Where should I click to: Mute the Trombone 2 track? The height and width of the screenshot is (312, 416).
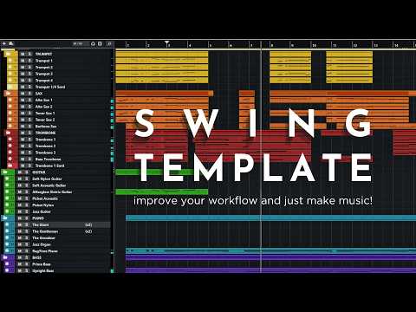23,146
